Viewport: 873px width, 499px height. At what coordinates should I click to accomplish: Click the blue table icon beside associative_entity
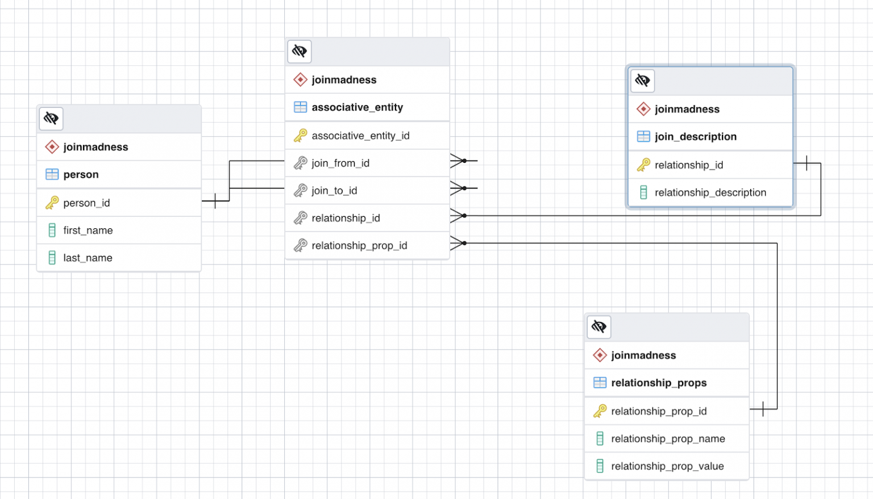click(300, 107)
